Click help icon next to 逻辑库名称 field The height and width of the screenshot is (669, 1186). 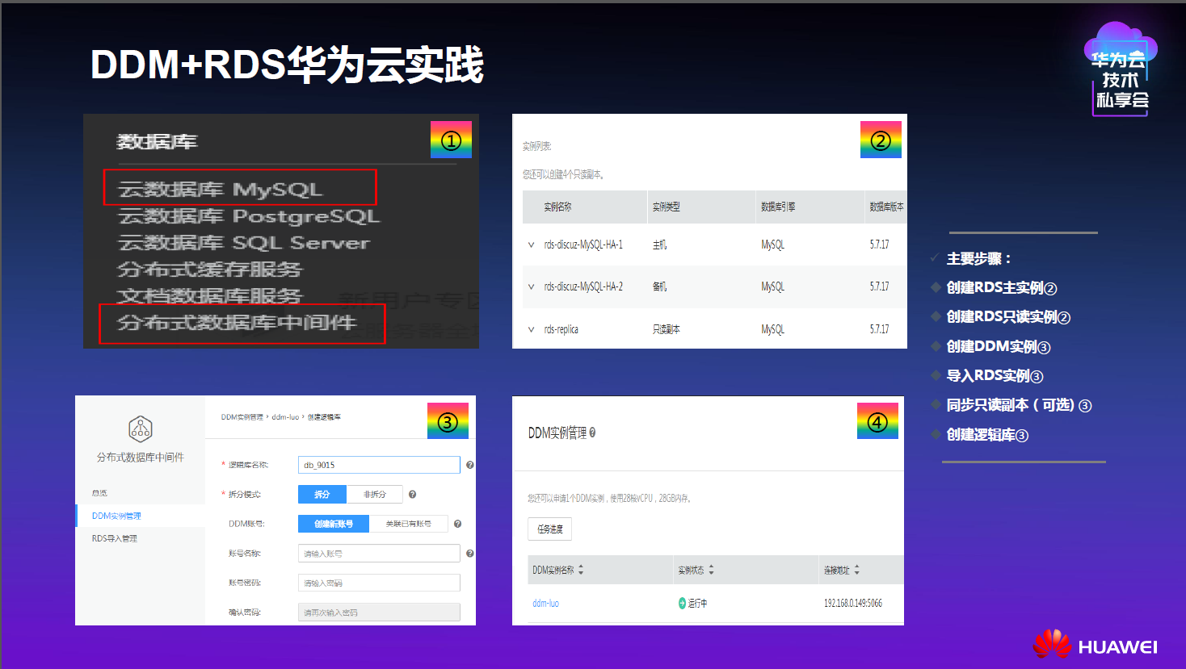tap(470, 465)
